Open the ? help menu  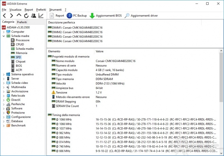(65, 10)
